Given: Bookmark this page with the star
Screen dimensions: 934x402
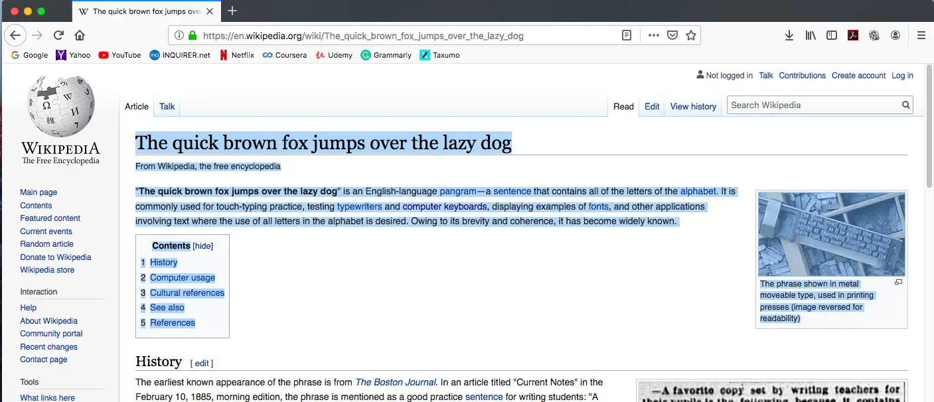Looking at the screenshot, I should click(x=690, y=35).
